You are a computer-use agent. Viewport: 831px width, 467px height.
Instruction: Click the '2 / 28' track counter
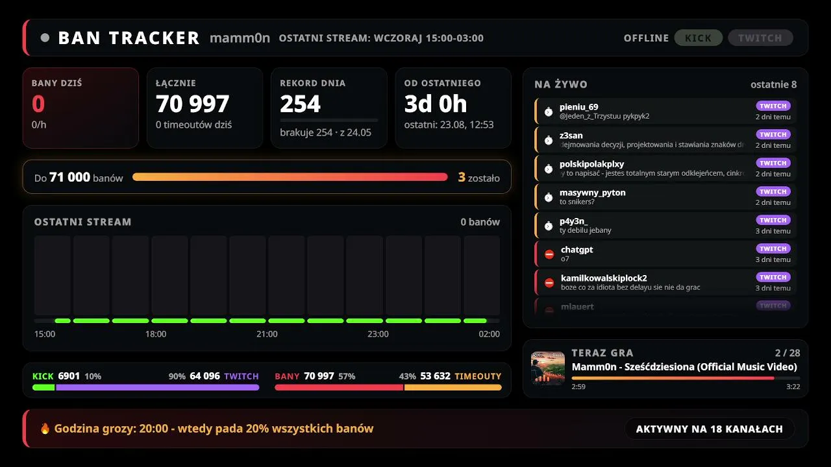point(788,353)
